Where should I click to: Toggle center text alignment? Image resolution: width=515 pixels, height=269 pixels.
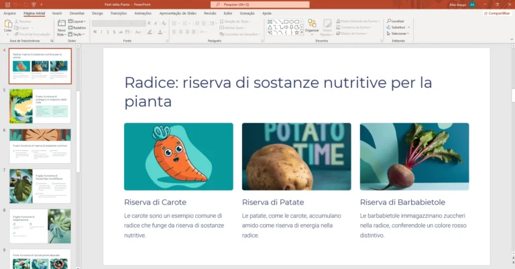coord(180,32)
